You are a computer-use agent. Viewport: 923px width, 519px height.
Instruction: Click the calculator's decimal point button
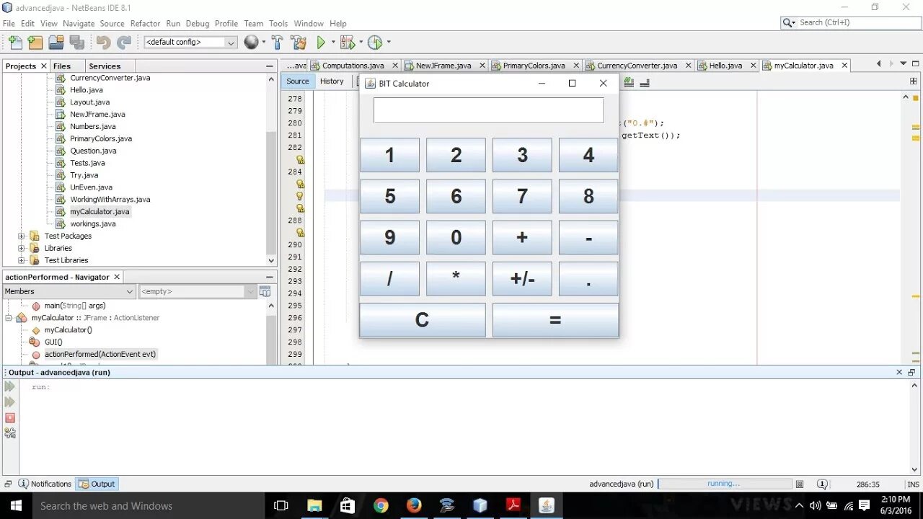pos(588,278)
